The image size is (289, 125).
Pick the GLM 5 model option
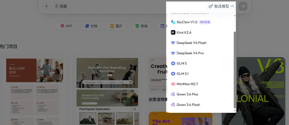pyautogui.click(x=200, y=64)
